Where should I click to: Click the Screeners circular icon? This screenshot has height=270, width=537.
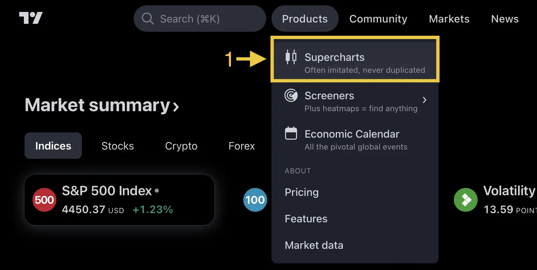click(291, 96)
